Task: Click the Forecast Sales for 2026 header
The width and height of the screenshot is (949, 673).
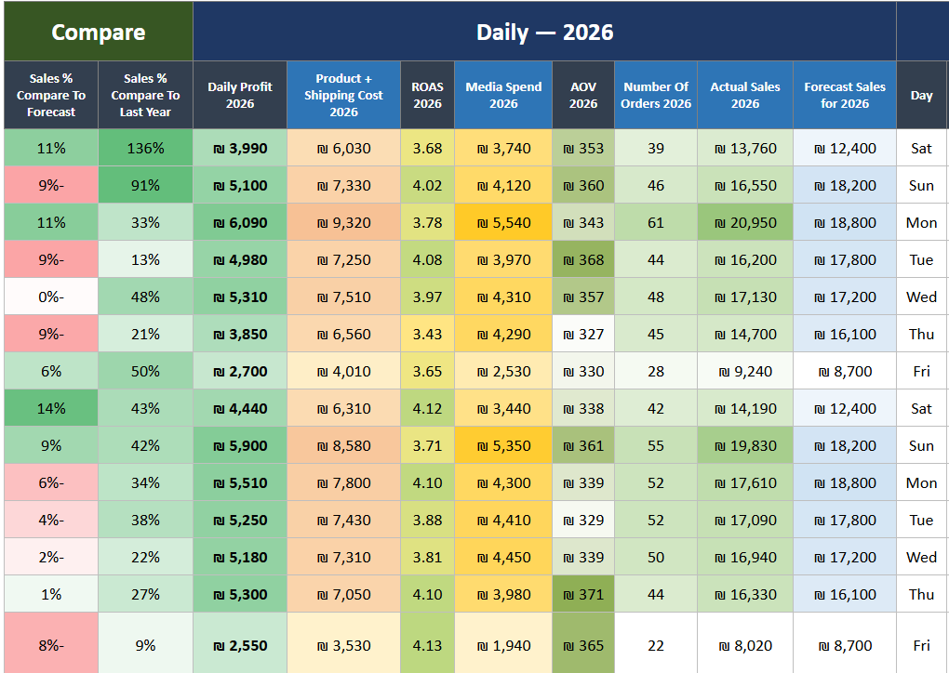Action: pos(845,95)
